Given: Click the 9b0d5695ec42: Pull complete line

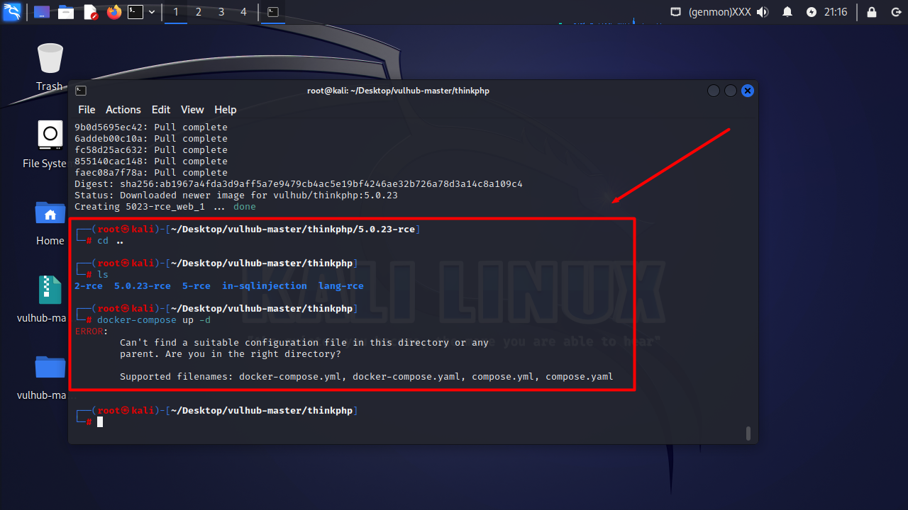Looking at the screenshot, I should (151, 127).
